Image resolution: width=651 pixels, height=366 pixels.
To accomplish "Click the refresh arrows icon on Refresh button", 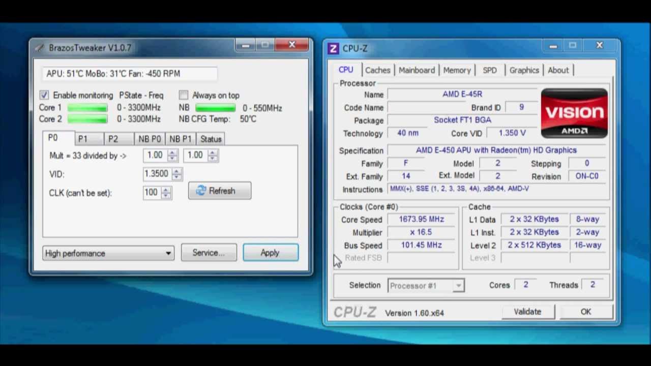I will 201,191.
